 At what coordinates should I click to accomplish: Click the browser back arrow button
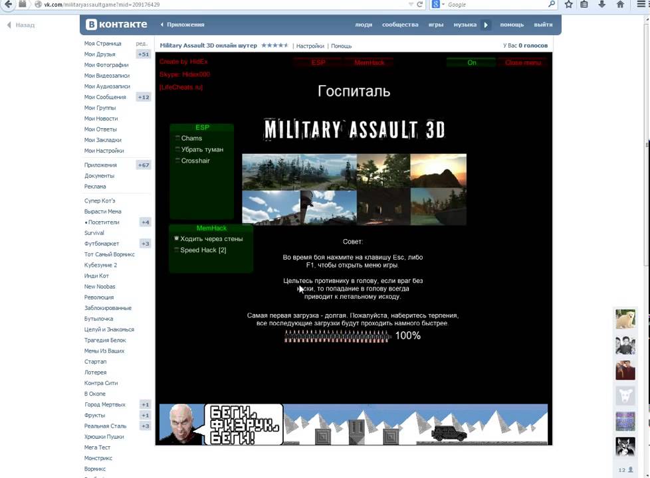pyautogui.click(x=8, y=4)
